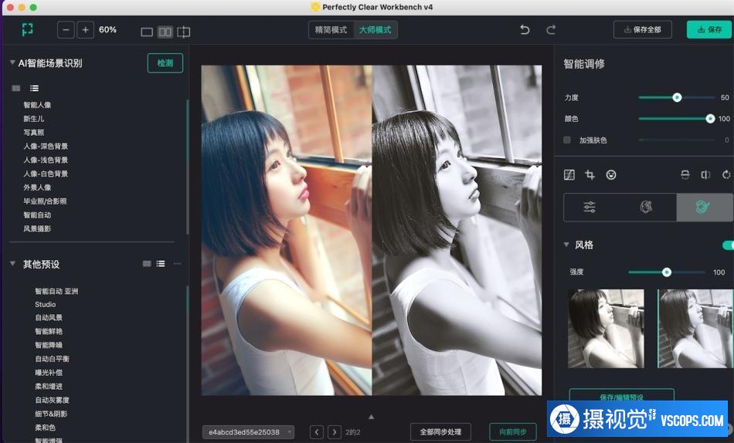Switch to 大师模式 mode
Image resolution: width=734 pixels, height=443 pixels.
(375, 30)
